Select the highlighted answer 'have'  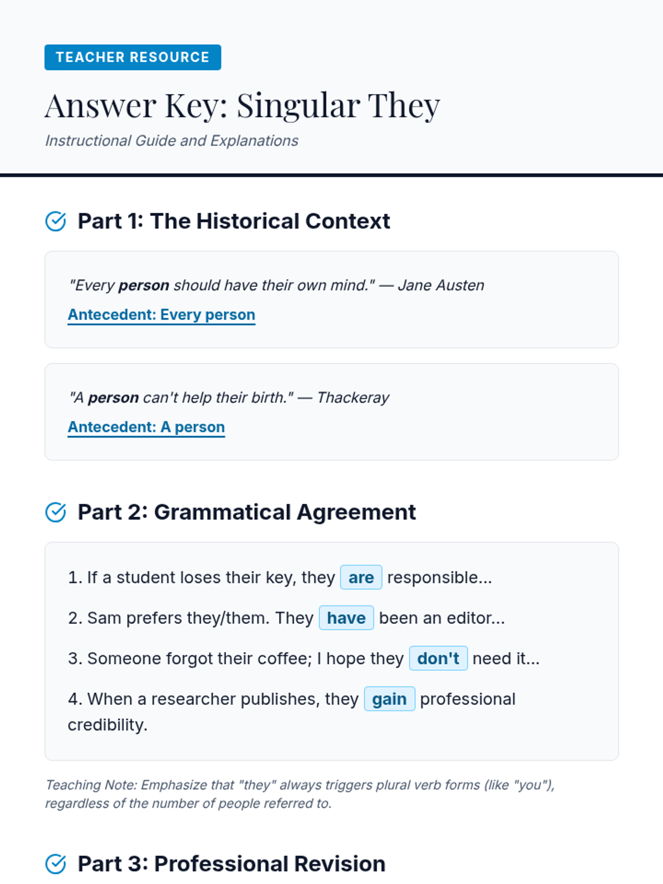point(346,618)
